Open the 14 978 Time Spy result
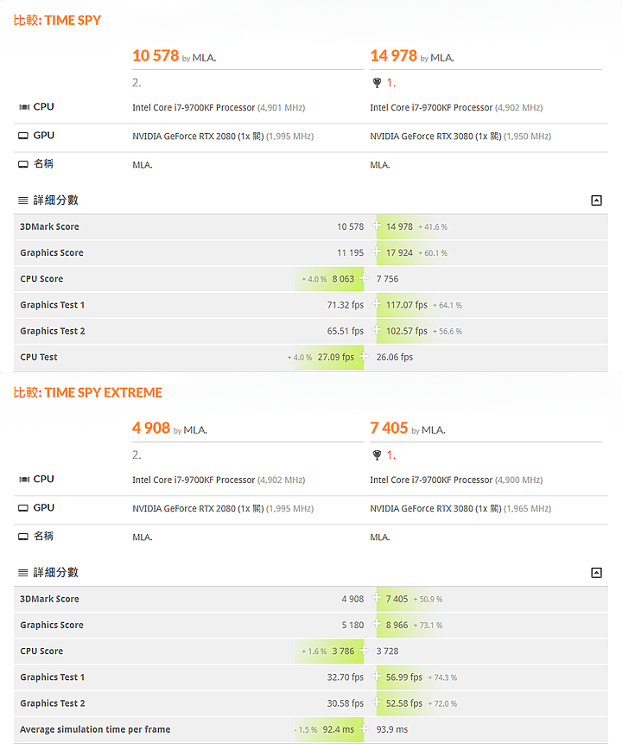The image size is (622, 744). [394, 56]
